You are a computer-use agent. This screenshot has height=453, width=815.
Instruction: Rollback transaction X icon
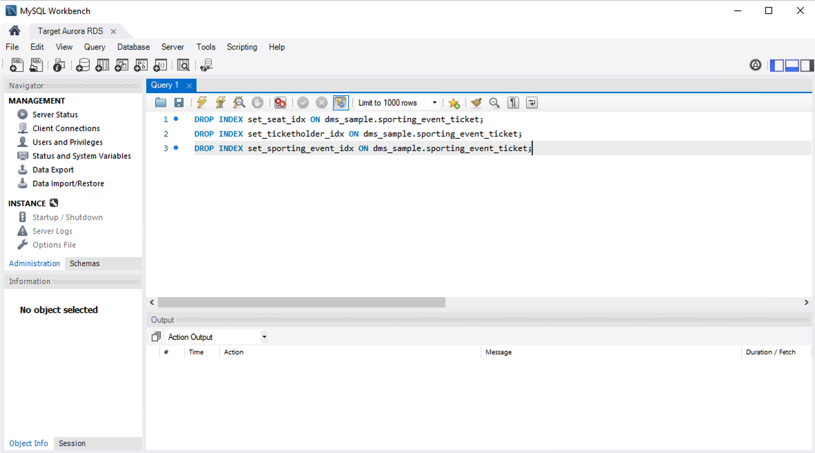point(322,103)
